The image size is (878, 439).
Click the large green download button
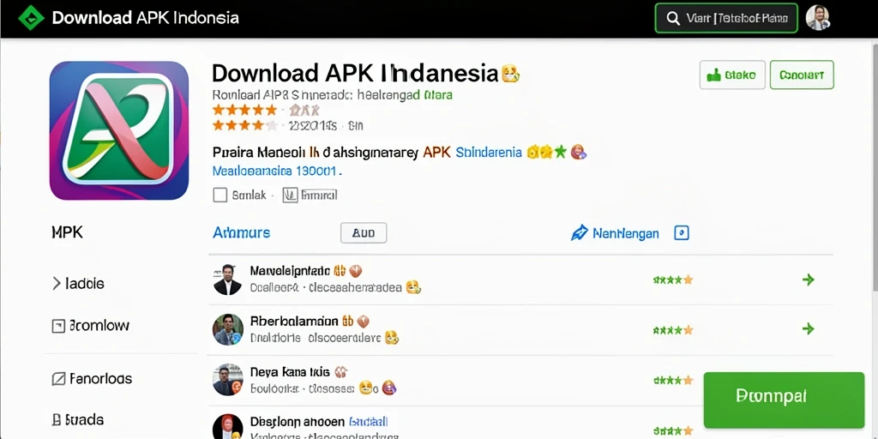coord(784,400)
